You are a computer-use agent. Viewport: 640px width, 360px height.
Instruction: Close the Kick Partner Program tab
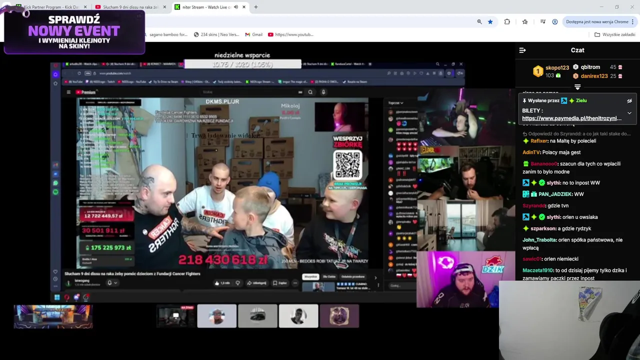coord(85,7)
